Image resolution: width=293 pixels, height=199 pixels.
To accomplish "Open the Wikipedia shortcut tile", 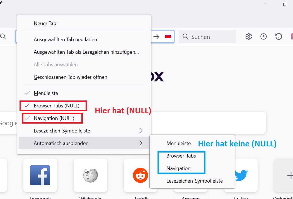I will coord(90,175).
